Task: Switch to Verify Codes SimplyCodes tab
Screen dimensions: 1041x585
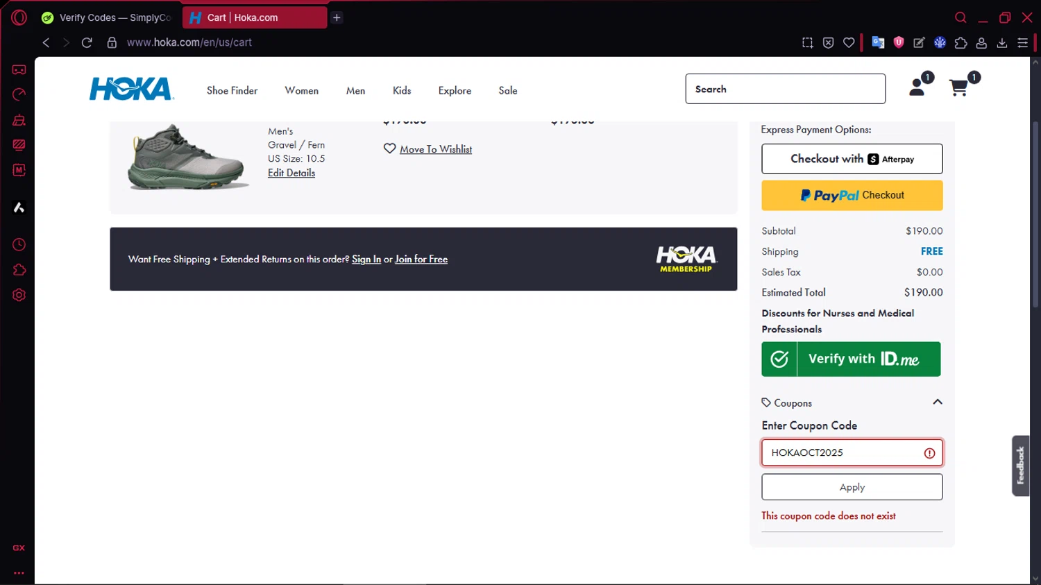Action: coord(106,17)
